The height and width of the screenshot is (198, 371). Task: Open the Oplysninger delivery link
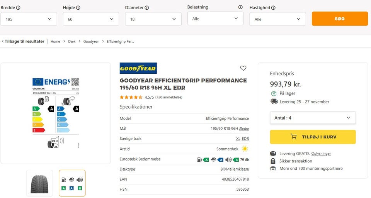[x=321, y=154]
